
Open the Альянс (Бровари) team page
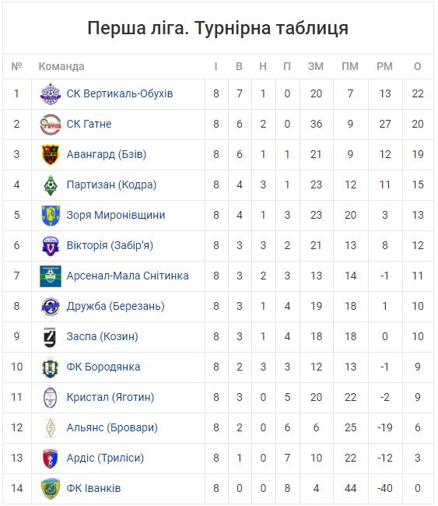112,427
